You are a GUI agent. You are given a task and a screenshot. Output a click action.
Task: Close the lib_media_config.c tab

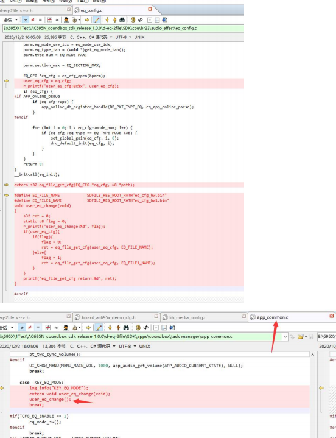click(244, 316)
